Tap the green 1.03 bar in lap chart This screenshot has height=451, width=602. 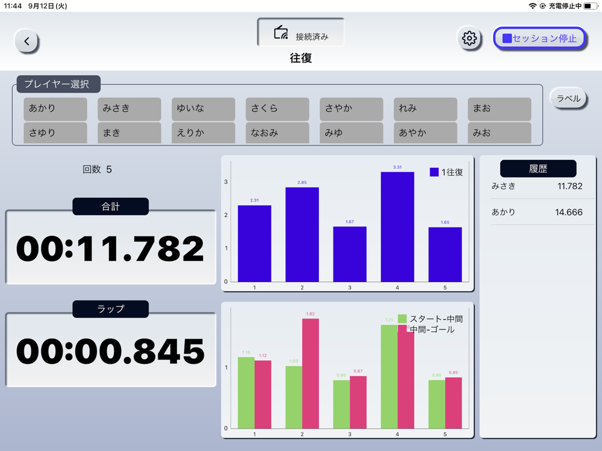[294, 397]
